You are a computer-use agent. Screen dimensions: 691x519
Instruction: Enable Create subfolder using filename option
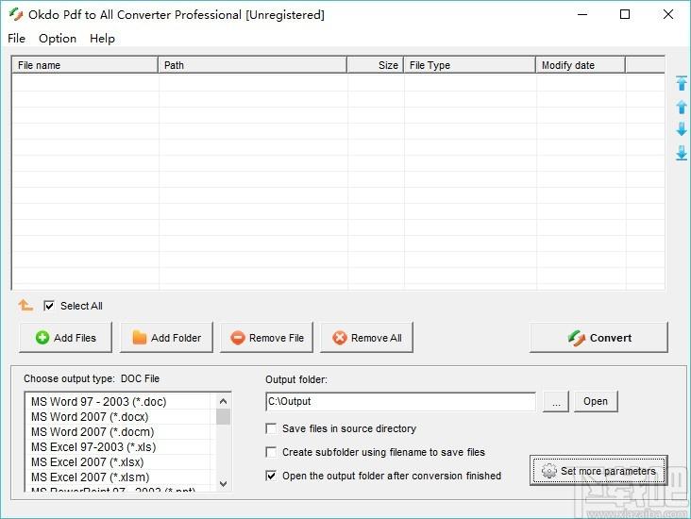[271, 452]
